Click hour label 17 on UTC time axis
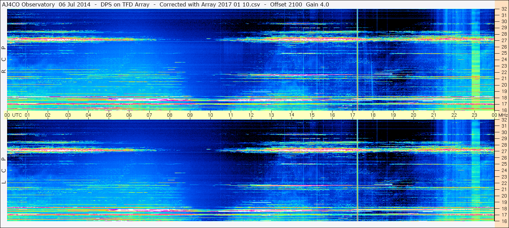The height and width of the screenshot is (228, 509). 353,115
